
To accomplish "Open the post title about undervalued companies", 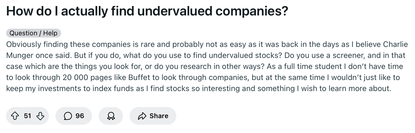I will pyautogui.click(x=147, y=11).
